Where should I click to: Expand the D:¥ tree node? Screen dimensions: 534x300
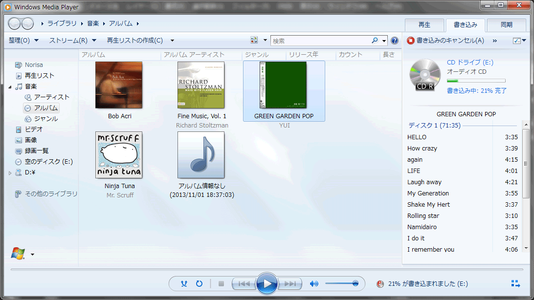point(10,173)
